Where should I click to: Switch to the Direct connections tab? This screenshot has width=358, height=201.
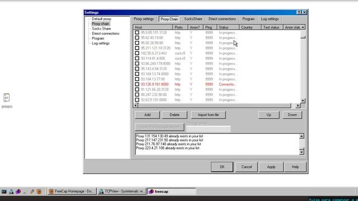(x=222, y=19)
